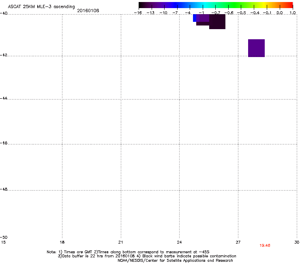
Task: Click the -13 colorbar tick label
Action: (150, 13)
